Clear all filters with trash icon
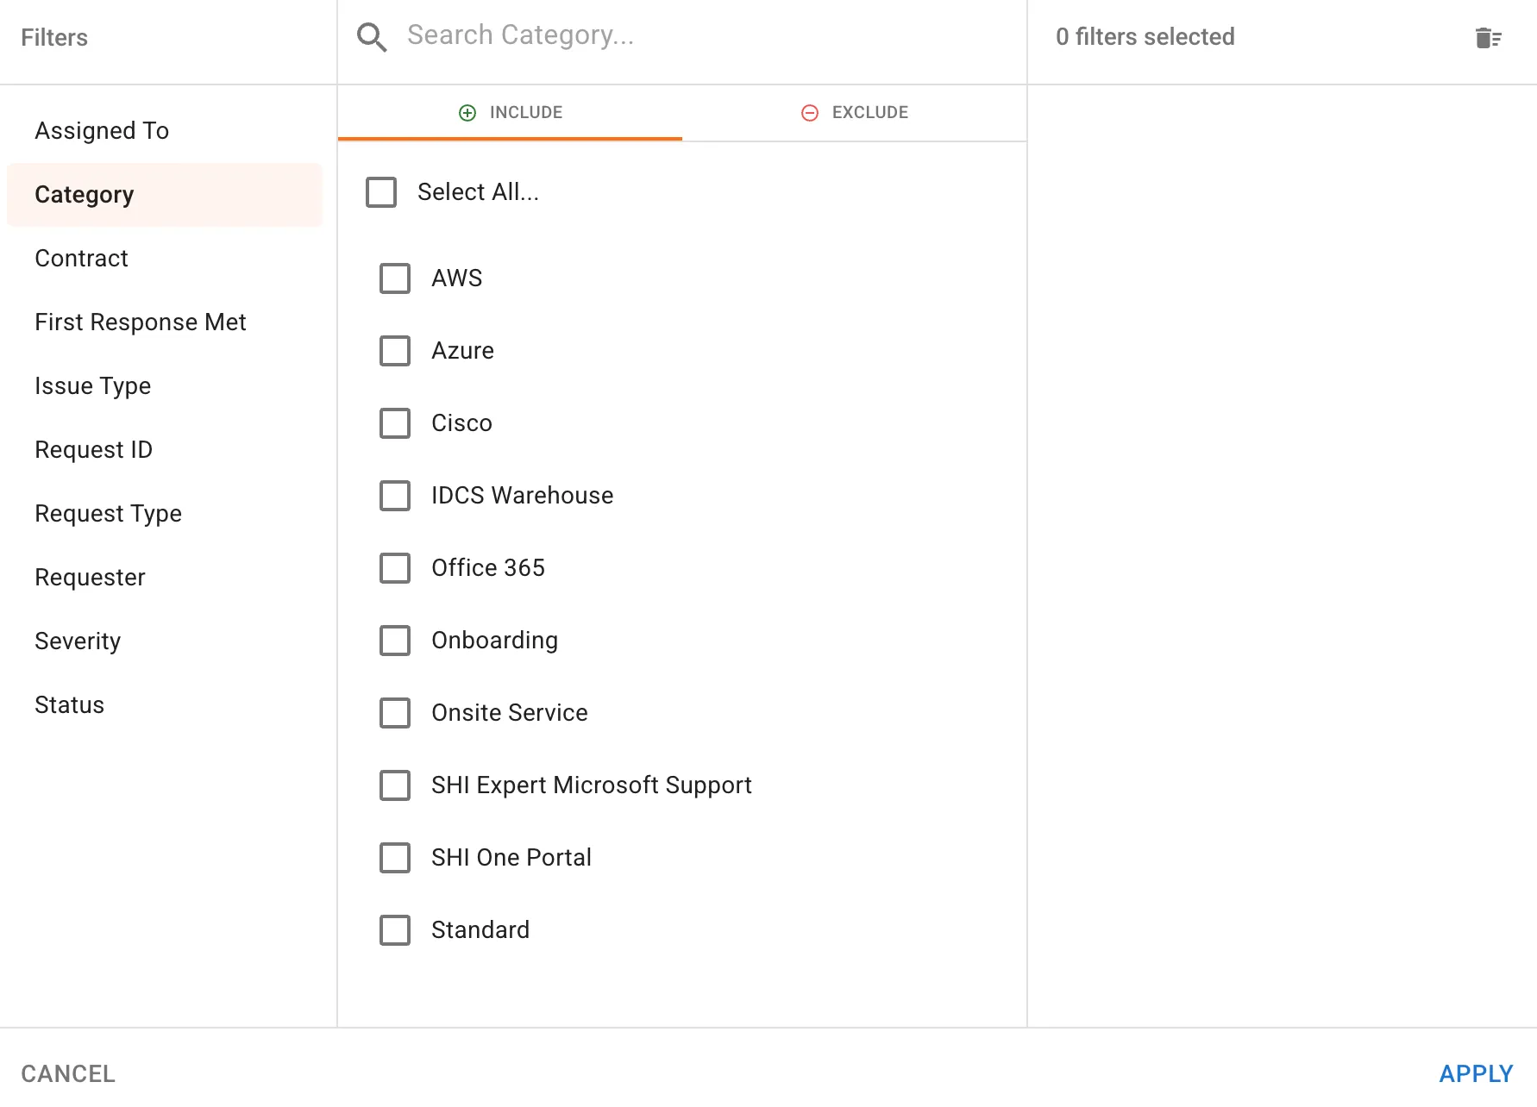 click(x=1488, y=38)
